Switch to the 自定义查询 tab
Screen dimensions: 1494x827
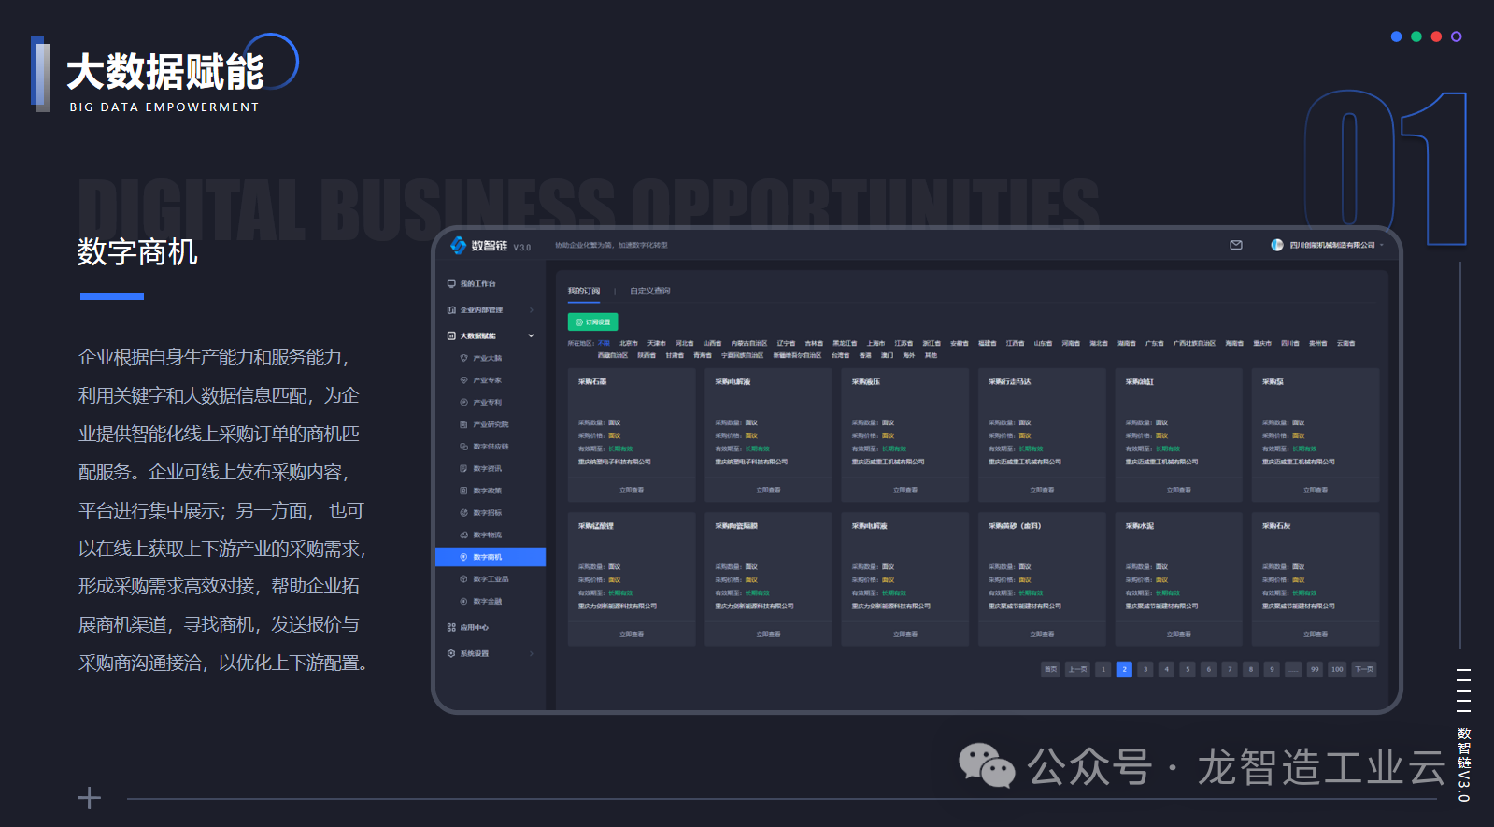pyautogui.click(x=649, y=292)
